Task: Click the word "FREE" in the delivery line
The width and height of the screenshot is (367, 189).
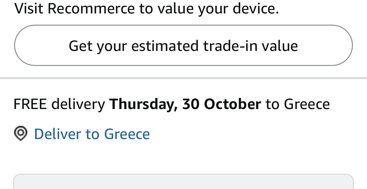Action: [30, 104]
